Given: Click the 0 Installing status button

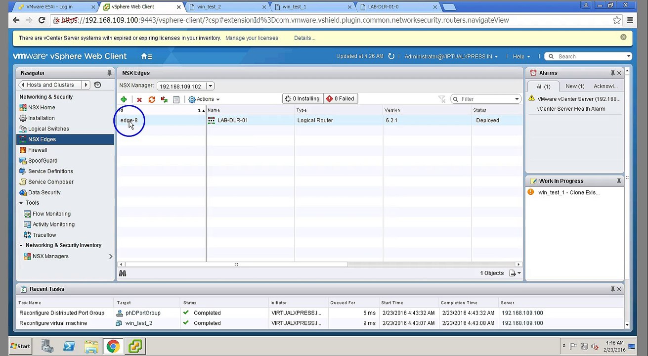Looking at the screenshot, I should pos(302,99).
